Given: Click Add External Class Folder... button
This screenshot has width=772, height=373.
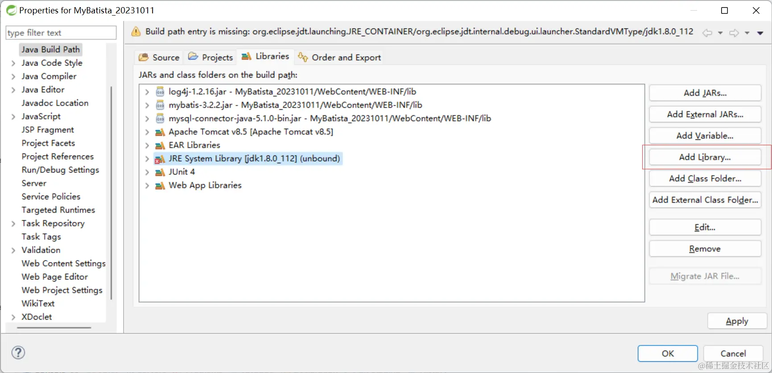Looking at the screenshot, I should click(x=705, y=200).
